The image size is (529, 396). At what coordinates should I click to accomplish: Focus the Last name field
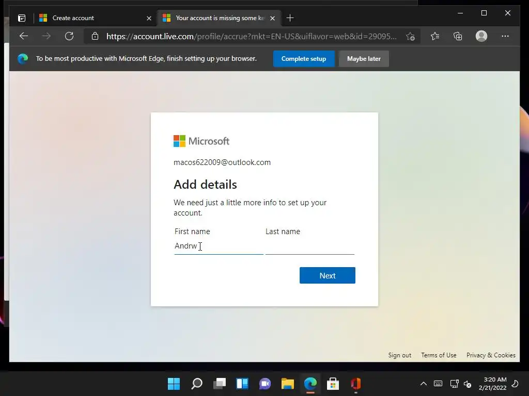tap(310, 246)
